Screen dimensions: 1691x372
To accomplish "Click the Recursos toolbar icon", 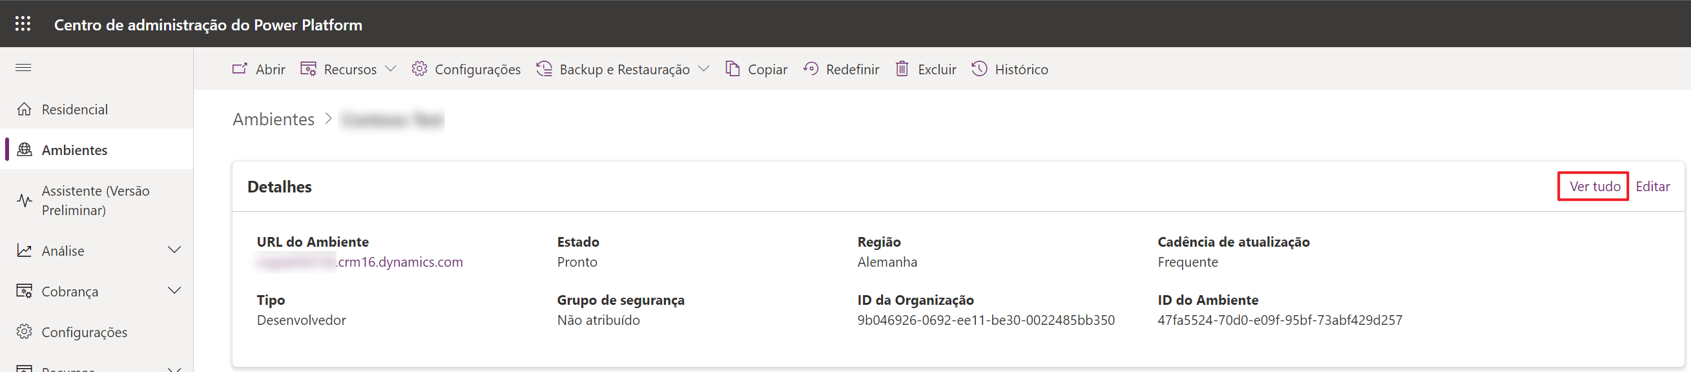I will [x=309, y=69].
